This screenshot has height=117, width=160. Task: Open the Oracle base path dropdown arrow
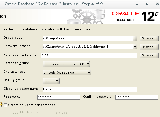[135, 38]
